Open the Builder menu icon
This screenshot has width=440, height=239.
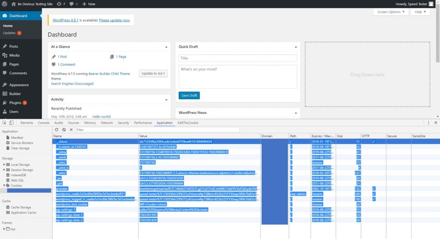(5, 94)
